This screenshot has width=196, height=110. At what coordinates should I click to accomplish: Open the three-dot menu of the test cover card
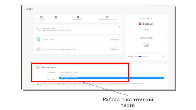tap(165, 38)
